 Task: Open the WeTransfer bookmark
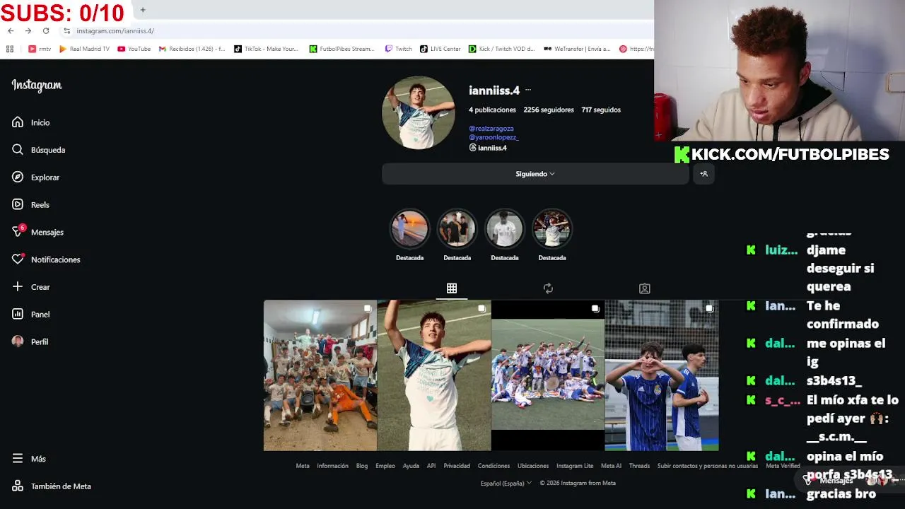click(577, 49)
